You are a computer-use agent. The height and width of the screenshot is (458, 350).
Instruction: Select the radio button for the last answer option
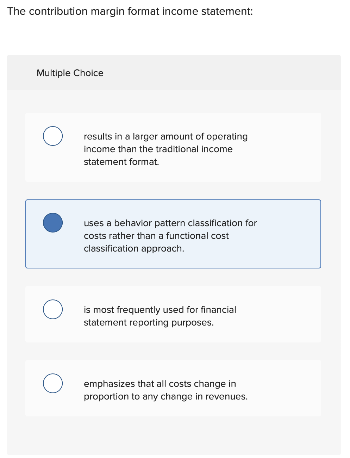point(52,383)
